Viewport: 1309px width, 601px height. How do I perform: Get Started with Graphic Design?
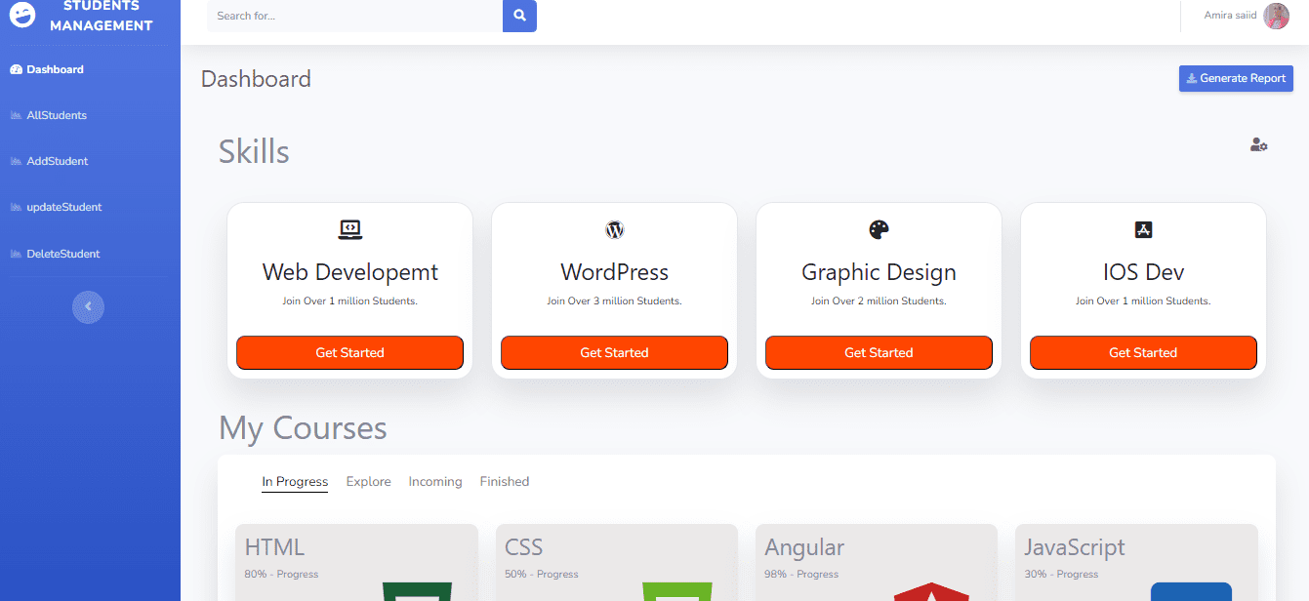879,352
